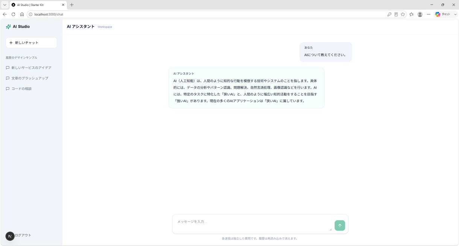Viewport: 459px width, 246px height.
Task: Open browser settings and more menu
Action: [429, 14]
